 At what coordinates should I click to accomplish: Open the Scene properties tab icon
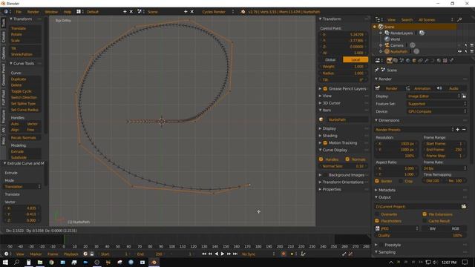pos(402,61)
